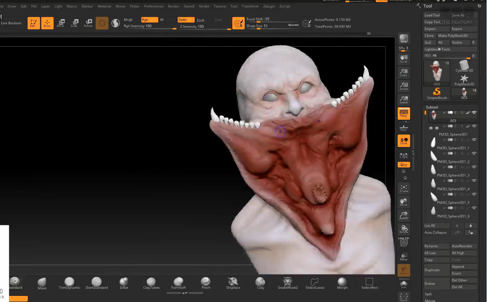487x302 pixels.
Task: Toggle Local transformations button
Action: click(404, 141)
